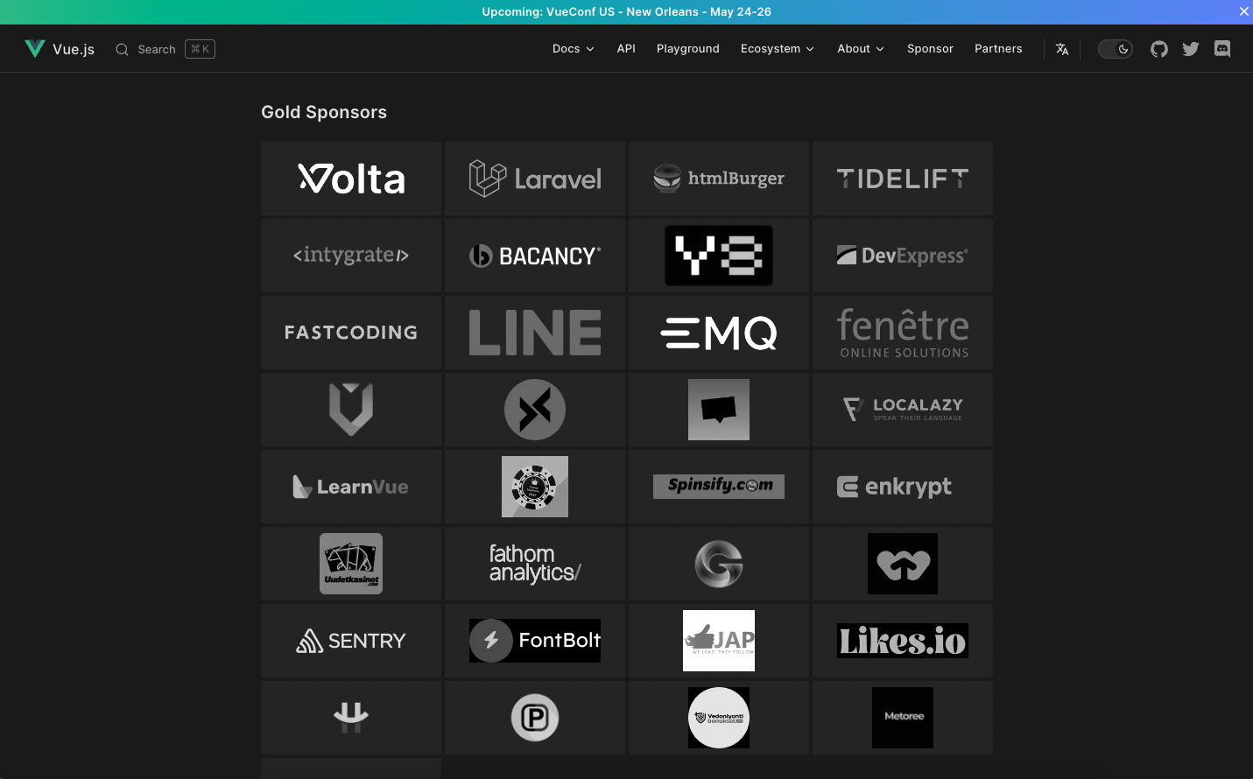The width and height of the screenshot is (1253, 779).
Task: Open the EMQ sponsor logo
Action: tap(719, 333)
